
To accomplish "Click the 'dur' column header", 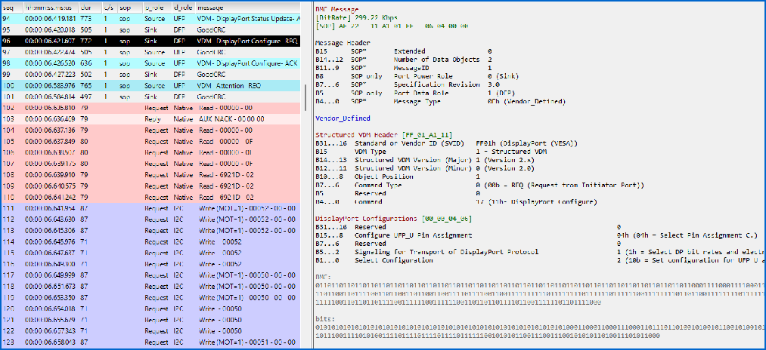I will 85,5.
